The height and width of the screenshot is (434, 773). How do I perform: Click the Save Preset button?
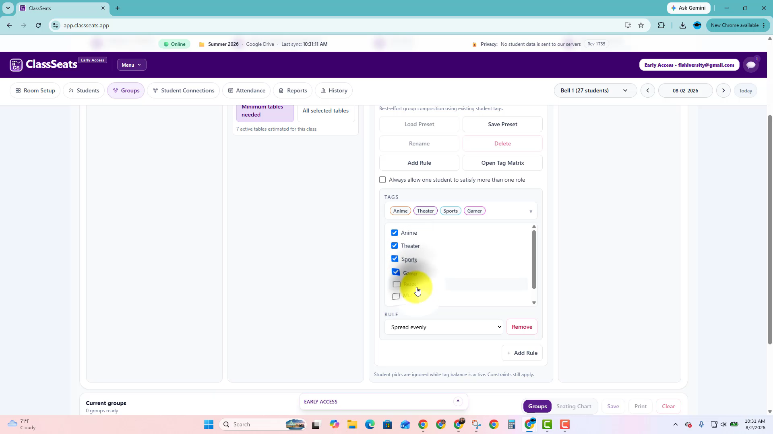(x=502, y=124)
